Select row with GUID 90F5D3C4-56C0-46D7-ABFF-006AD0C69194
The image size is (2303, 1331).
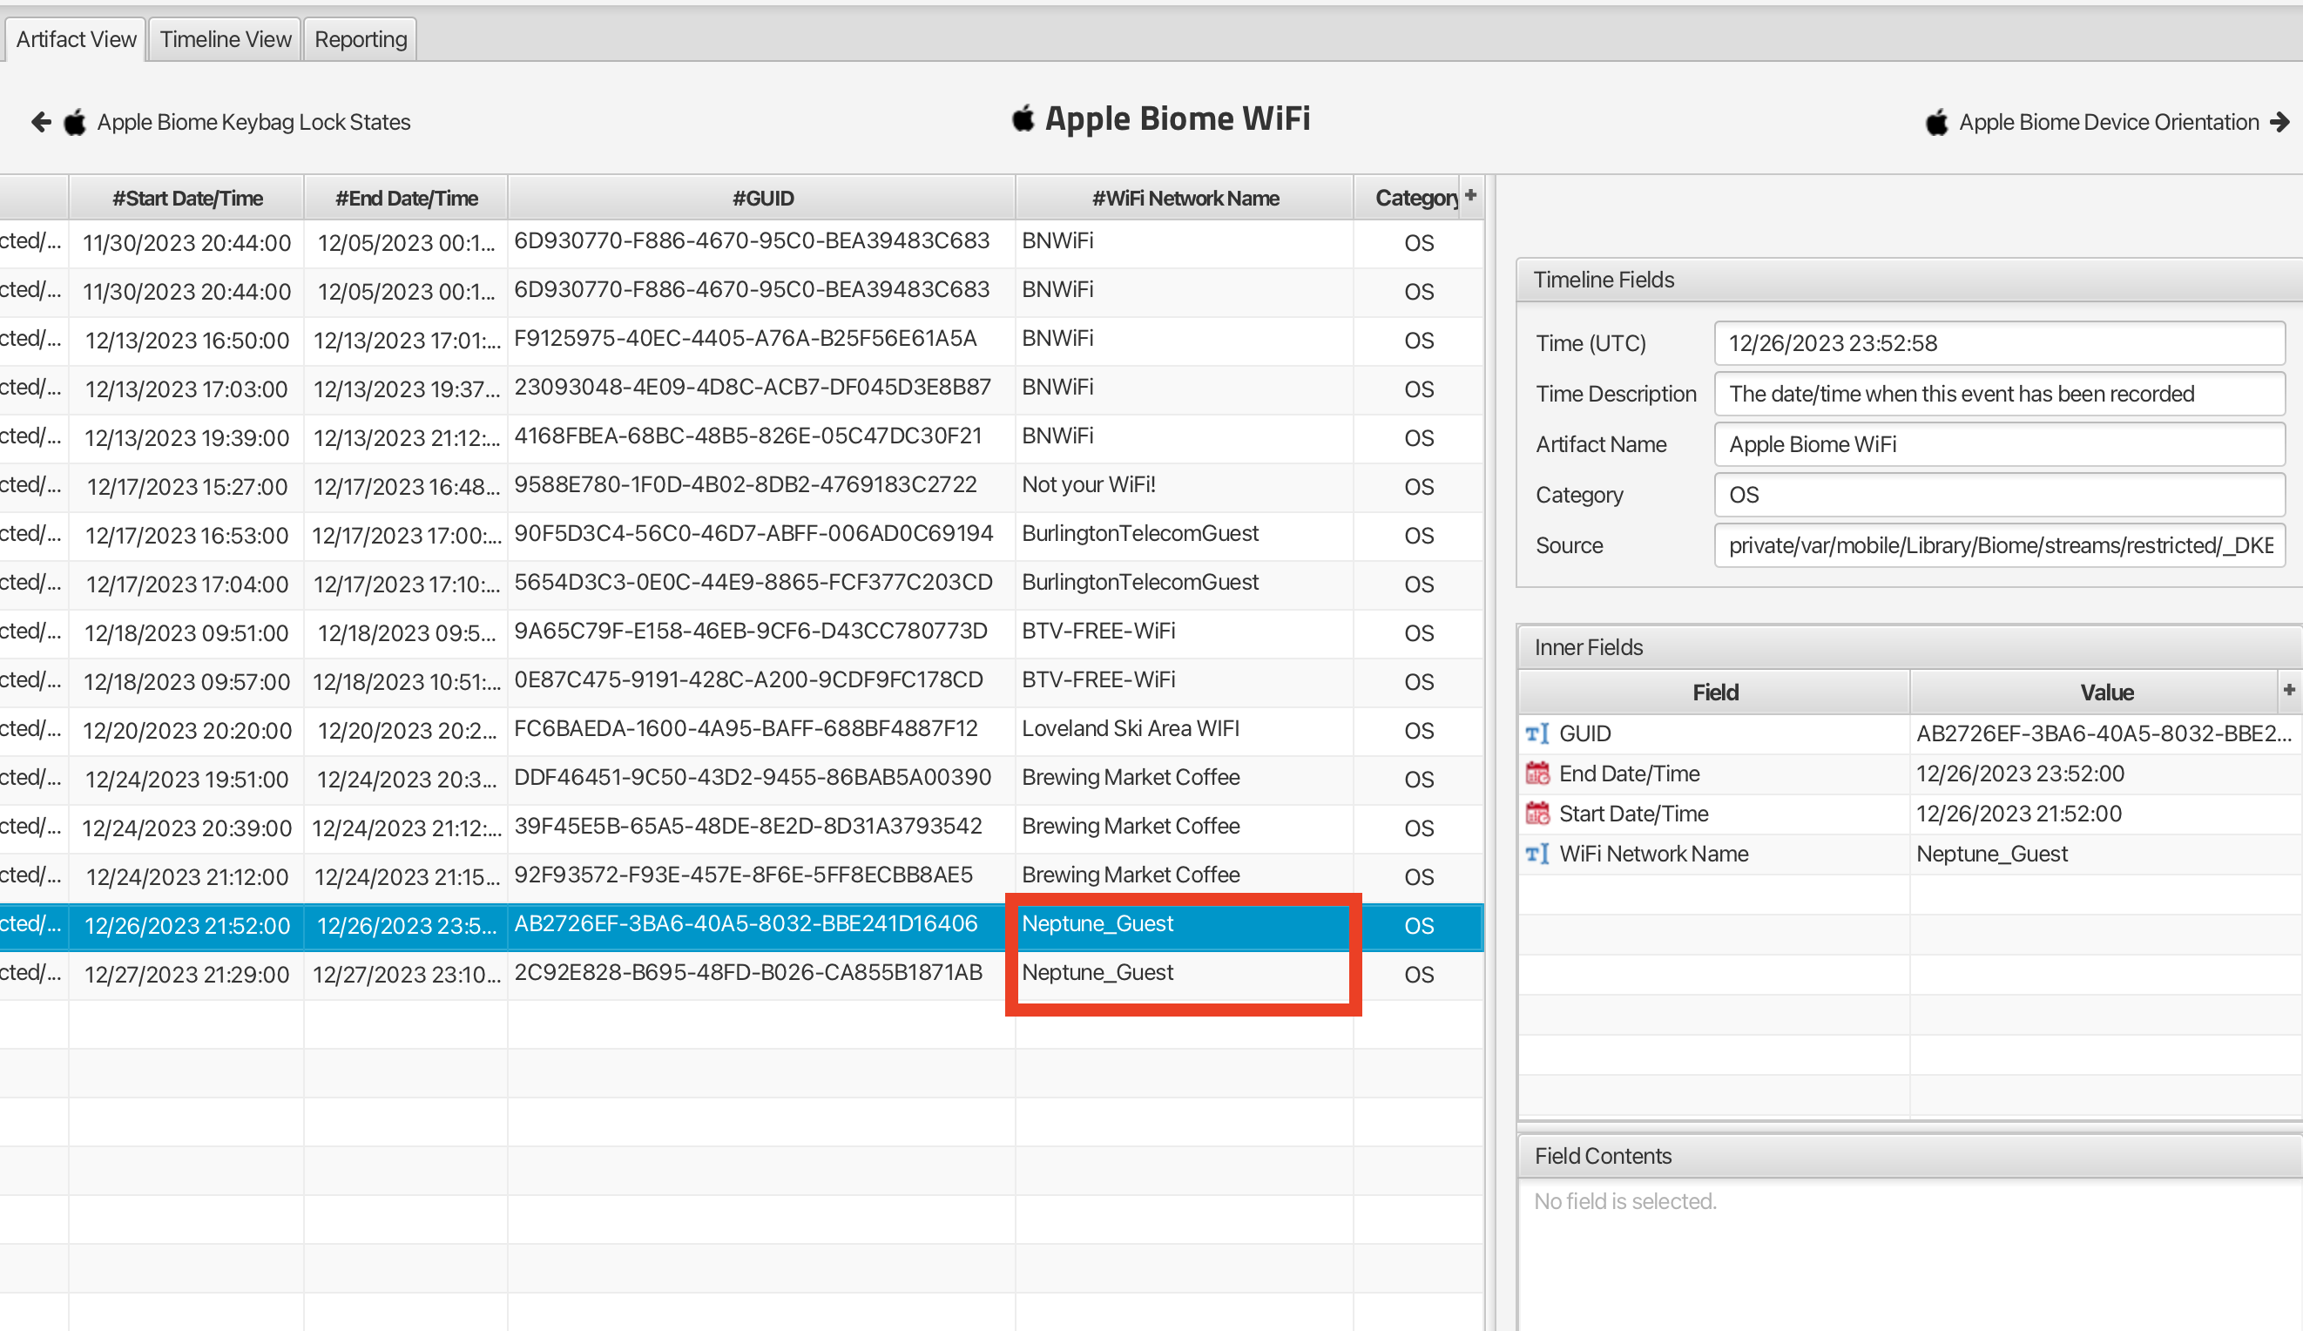[740, 535]
